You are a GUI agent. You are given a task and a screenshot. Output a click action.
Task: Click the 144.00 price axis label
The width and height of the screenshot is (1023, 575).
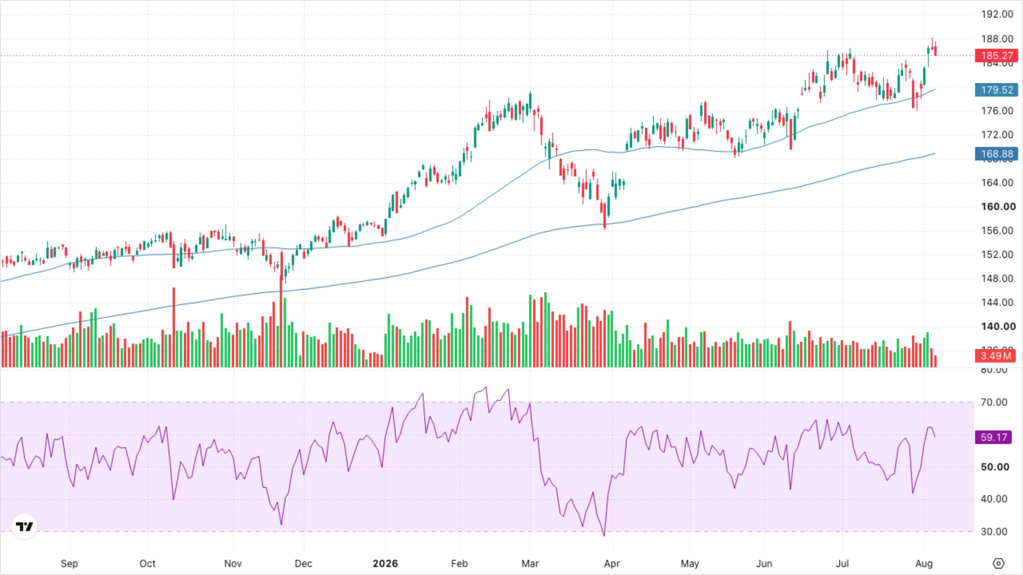point(997,302)
